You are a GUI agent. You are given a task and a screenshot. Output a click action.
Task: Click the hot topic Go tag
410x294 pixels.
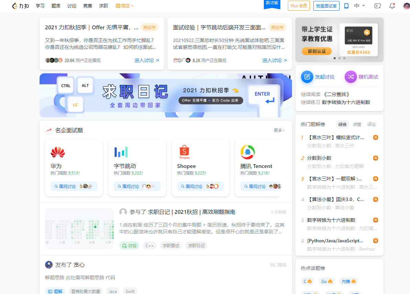point(326,281)
